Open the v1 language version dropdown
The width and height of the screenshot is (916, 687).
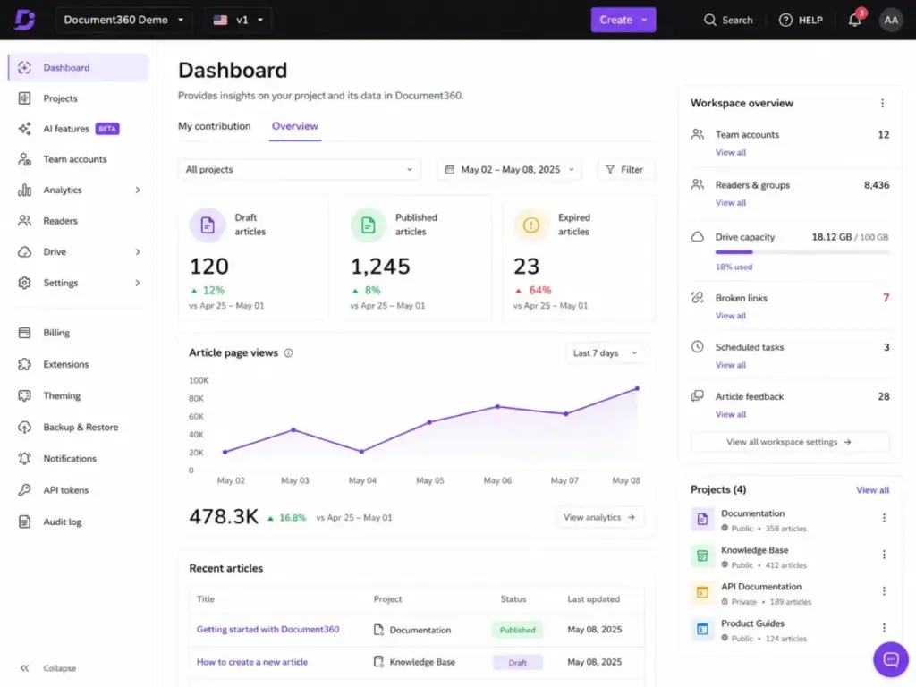point(238,20)
